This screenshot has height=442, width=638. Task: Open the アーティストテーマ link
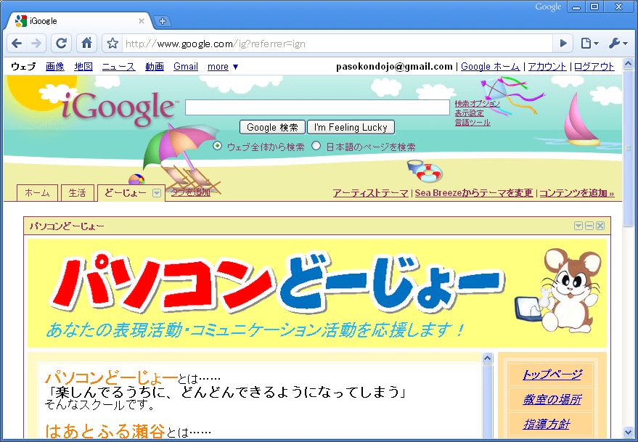370,193
